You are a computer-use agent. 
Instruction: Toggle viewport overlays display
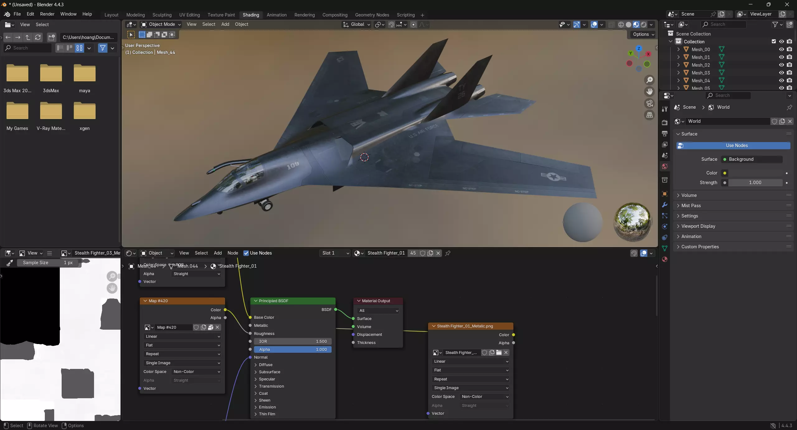(594, 25)
